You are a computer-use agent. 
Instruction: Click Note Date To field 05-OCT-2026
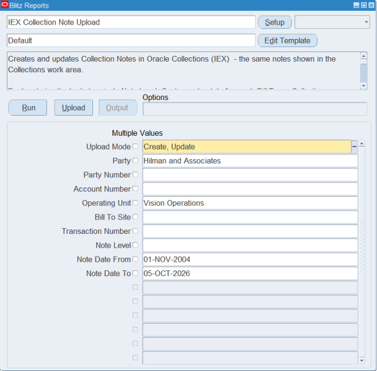(250, 274)
